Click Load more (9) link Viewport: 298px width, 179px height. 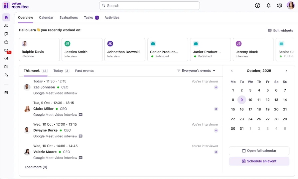coord(36,167)
